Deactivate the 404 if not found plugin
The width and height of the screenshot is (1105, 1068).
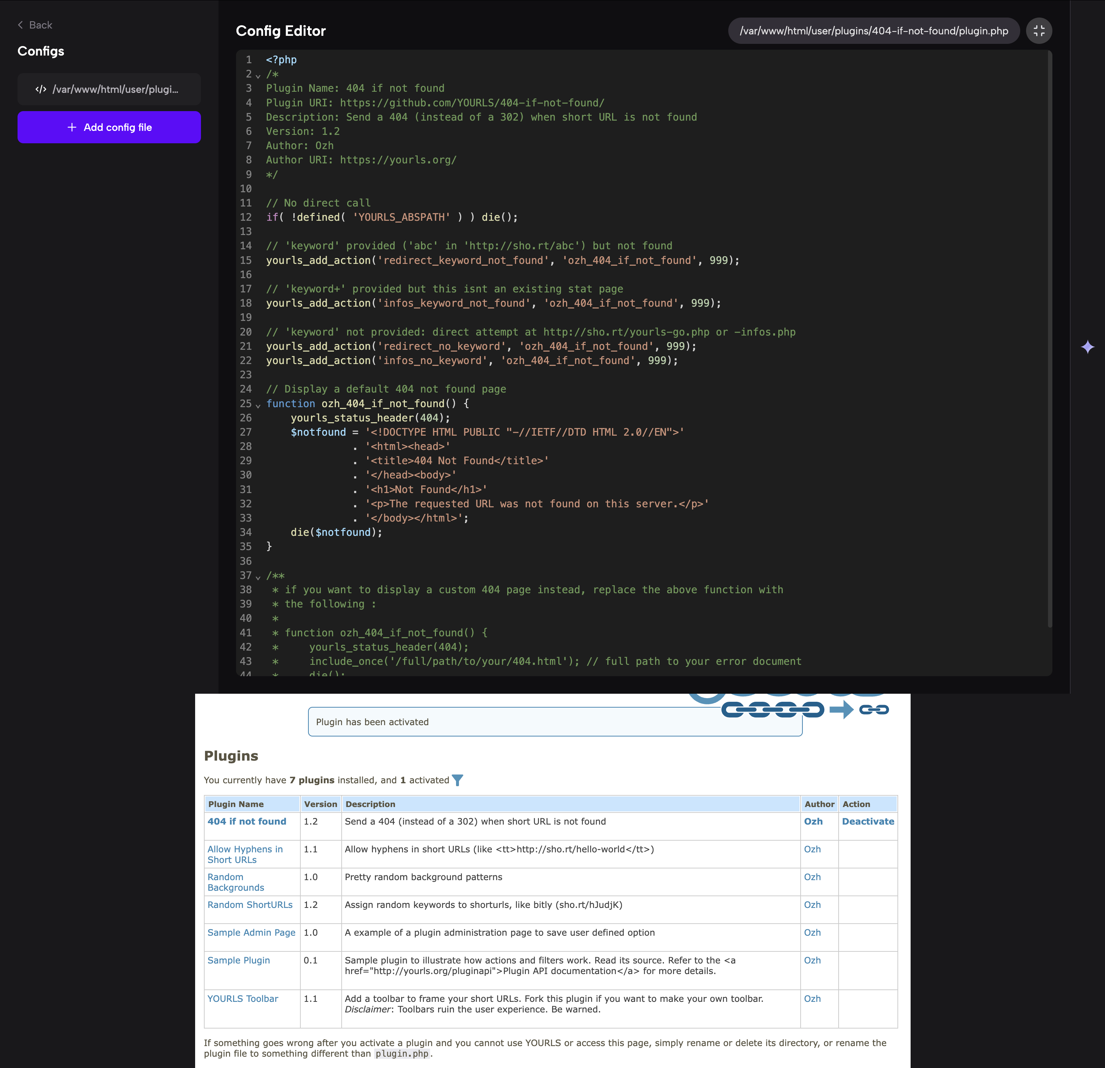tap(867, 822)
